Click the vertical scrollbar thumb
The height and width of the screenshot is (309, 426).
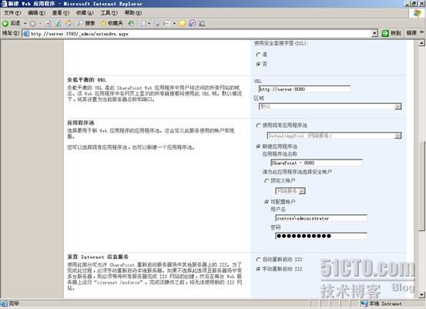click(421, 186)
